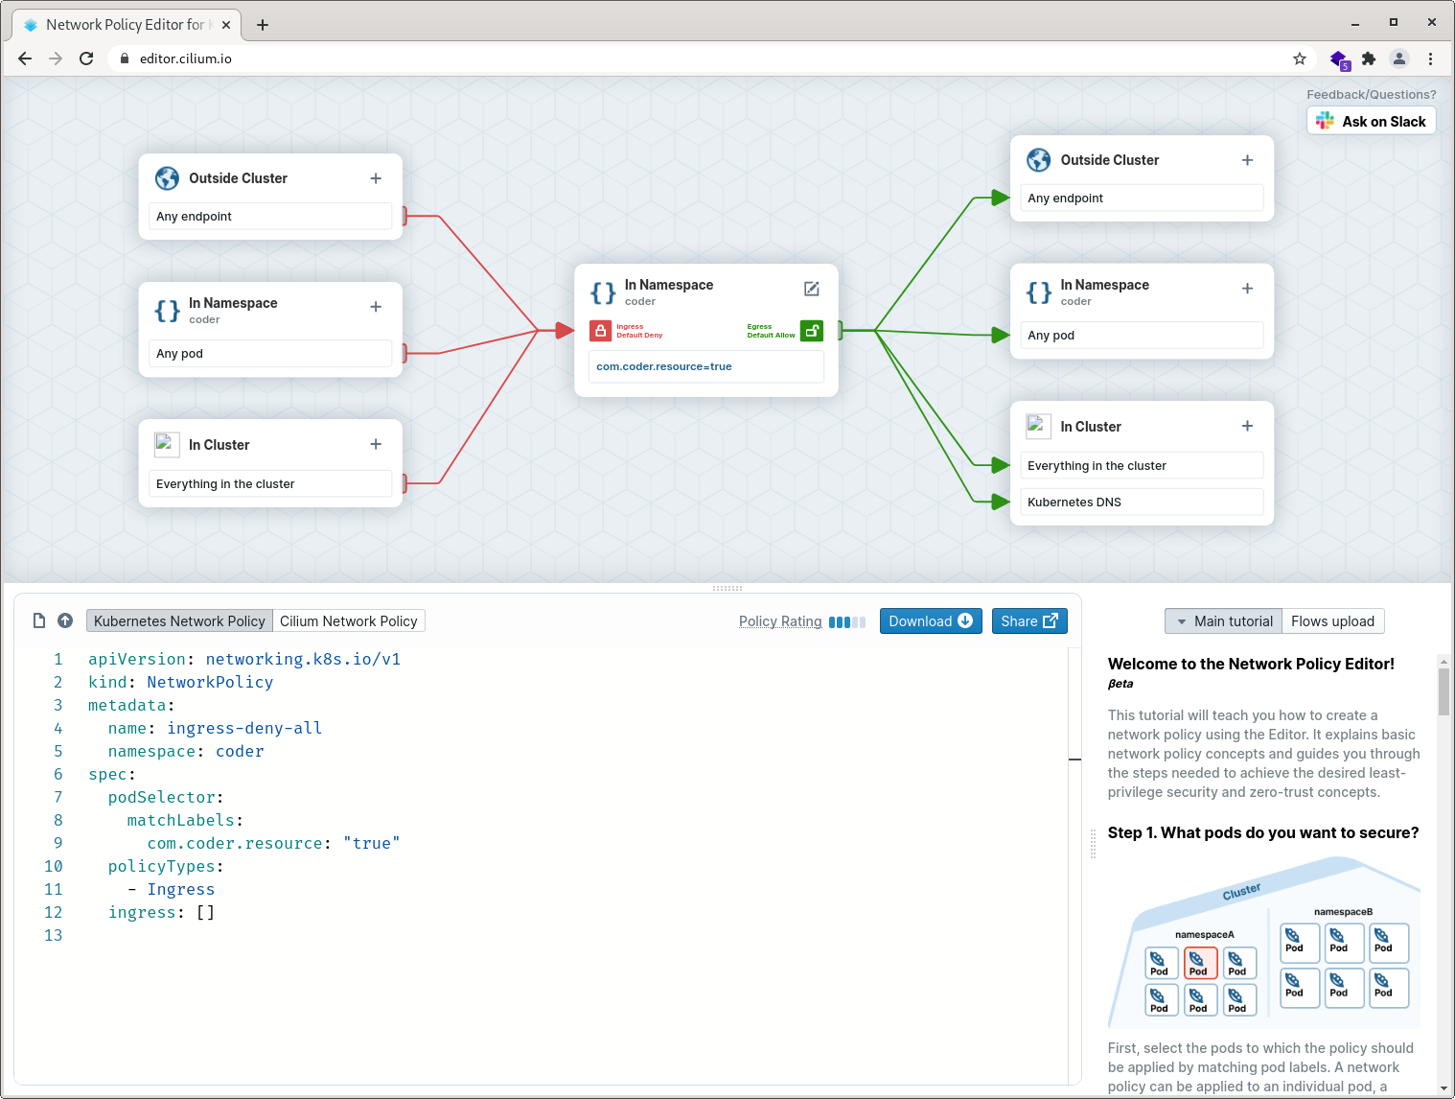Switch to Kubernetes Network Policy tab

179,621
